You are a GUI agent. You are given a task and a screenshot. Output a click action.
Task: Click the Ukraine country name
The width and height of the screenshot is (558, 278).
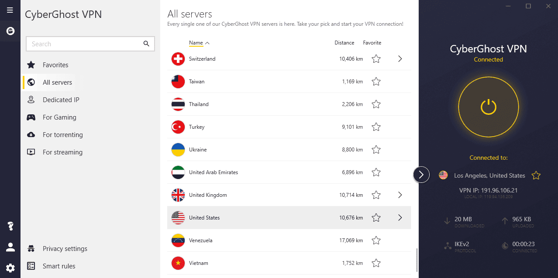click(198, 150)
